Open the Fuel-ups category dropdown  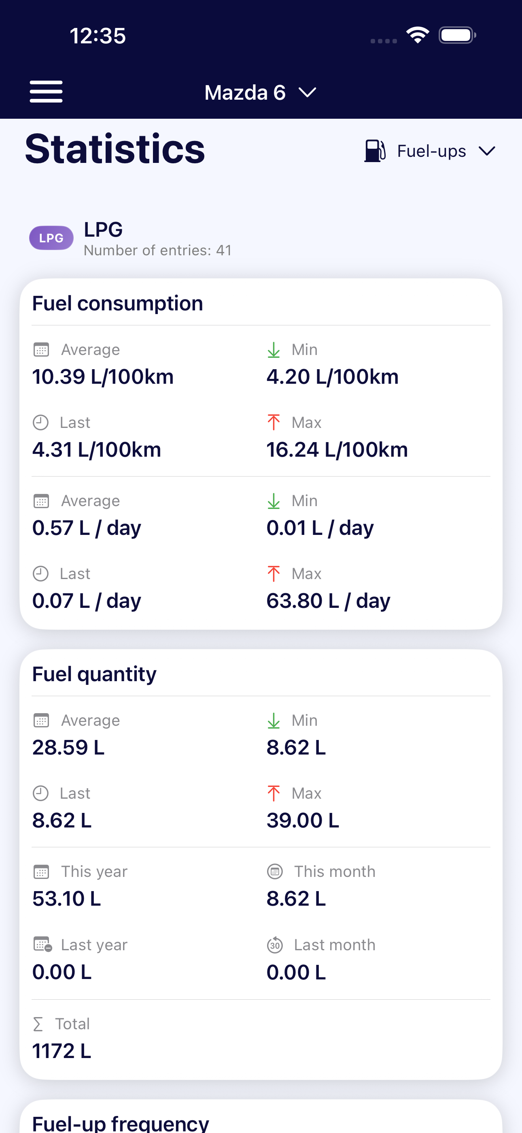pos(431,151)
